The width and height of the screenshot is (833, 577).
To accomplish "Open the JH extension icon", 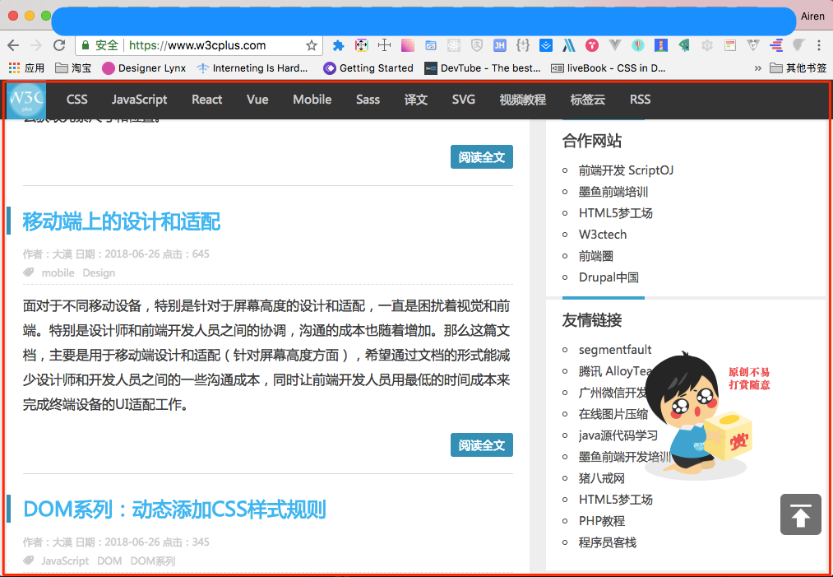I will pyautogui.click(x=499, y=46).
